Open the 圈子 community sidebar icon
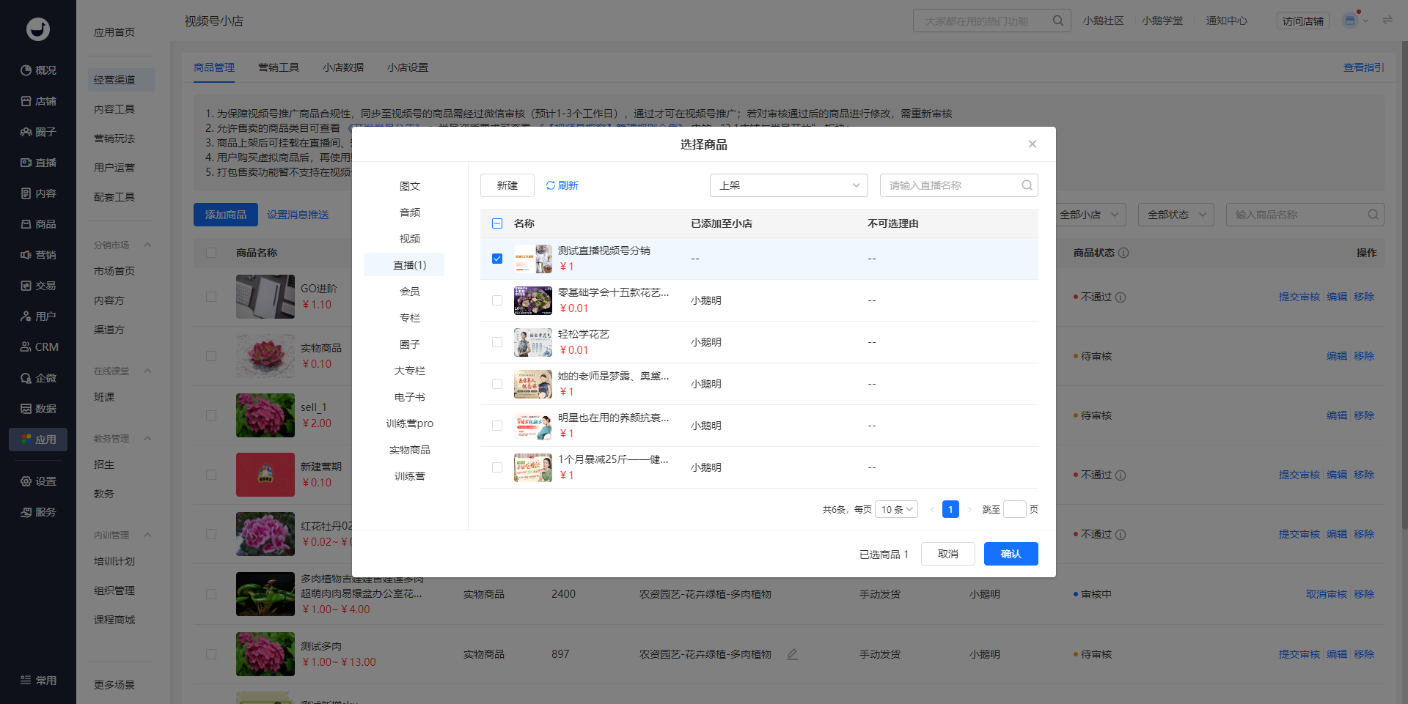The image size is (1408, 704). point(26,132)
